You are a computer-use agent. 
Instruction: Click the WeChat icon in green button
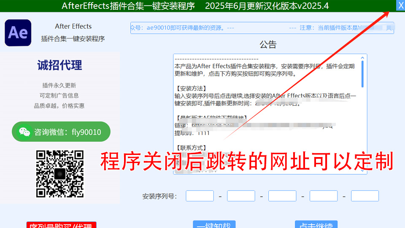click(24, 132)
